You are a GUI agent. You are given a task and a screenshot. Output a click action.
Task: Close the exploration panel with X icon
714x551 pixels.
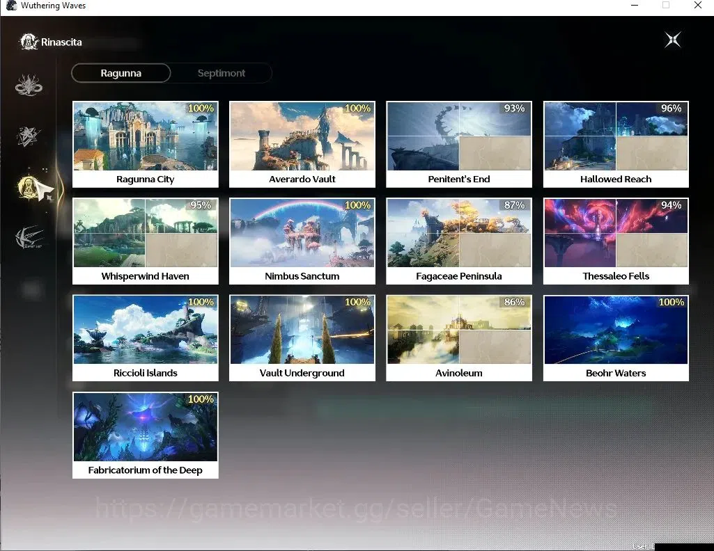click(x=673, y=40)
